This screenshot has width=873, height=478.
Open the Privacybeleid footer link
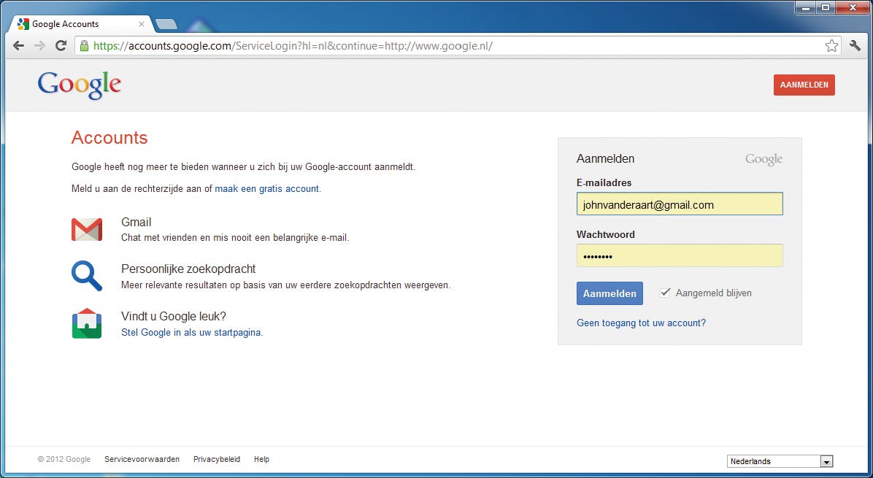pyautogui.click(x=217, y=459)
